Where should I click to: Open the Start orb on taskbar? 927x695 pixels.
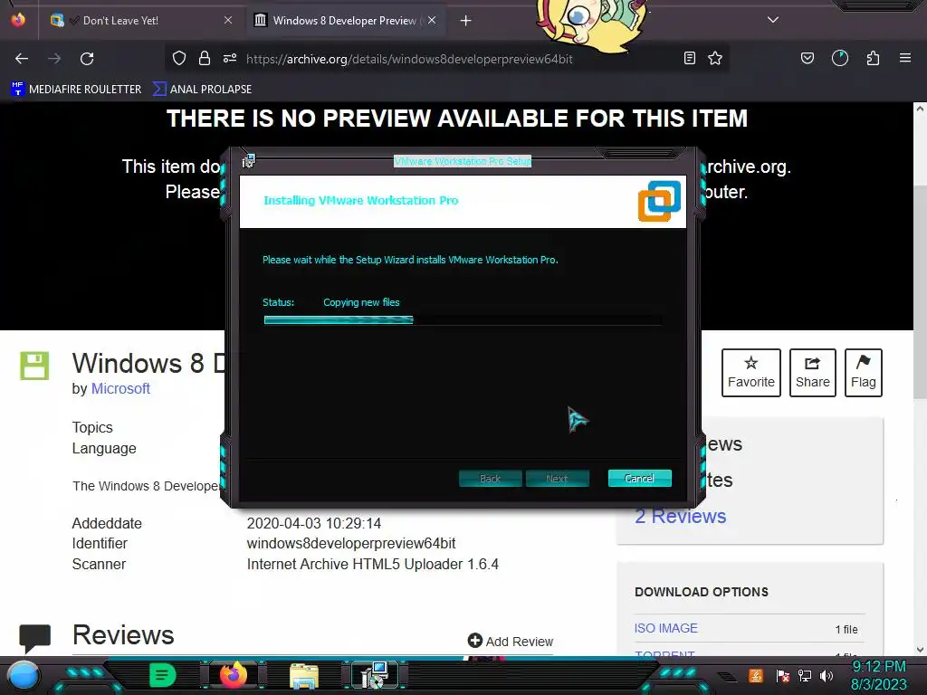click(x=24, y=675)
